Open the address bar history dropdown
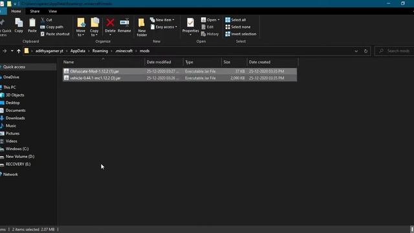Viewport: 414px width, 233px height. pos(356,51)
